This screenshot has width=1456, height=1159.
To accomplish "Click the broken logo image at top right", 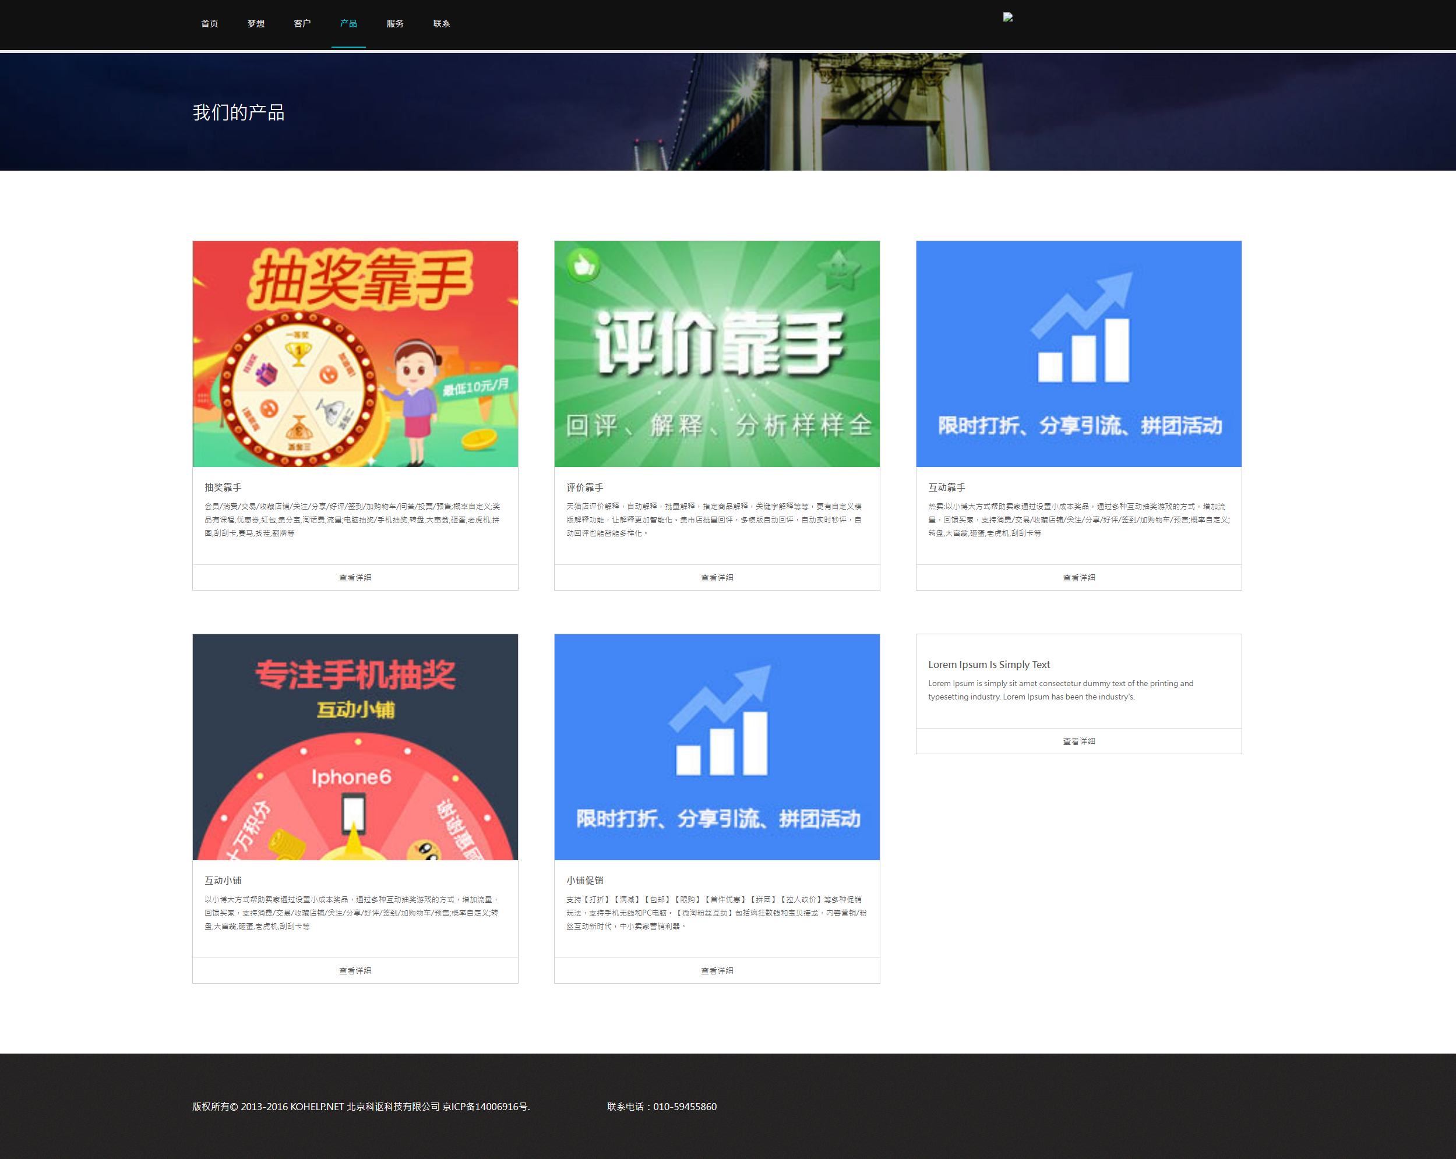I will coord(1007,18).
